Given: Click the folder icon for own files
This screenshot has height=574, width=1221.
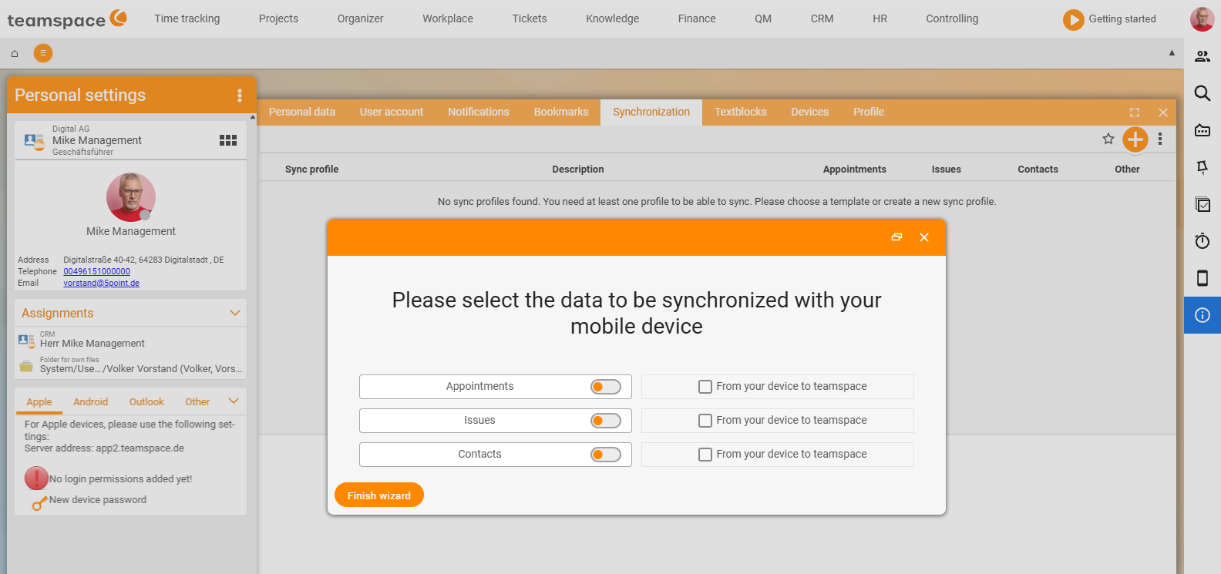Looking at the screenshot, I should [26, 366].
